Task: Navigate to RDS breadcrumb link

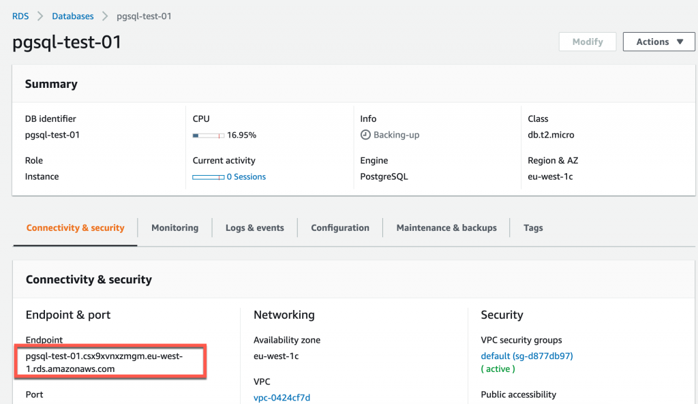Action: click(x=20, y=16)
